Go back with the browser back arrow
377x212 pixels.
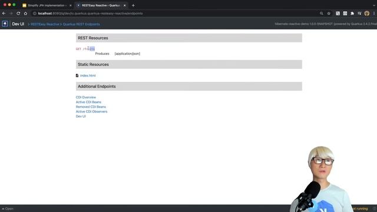(x=4, y=14)
